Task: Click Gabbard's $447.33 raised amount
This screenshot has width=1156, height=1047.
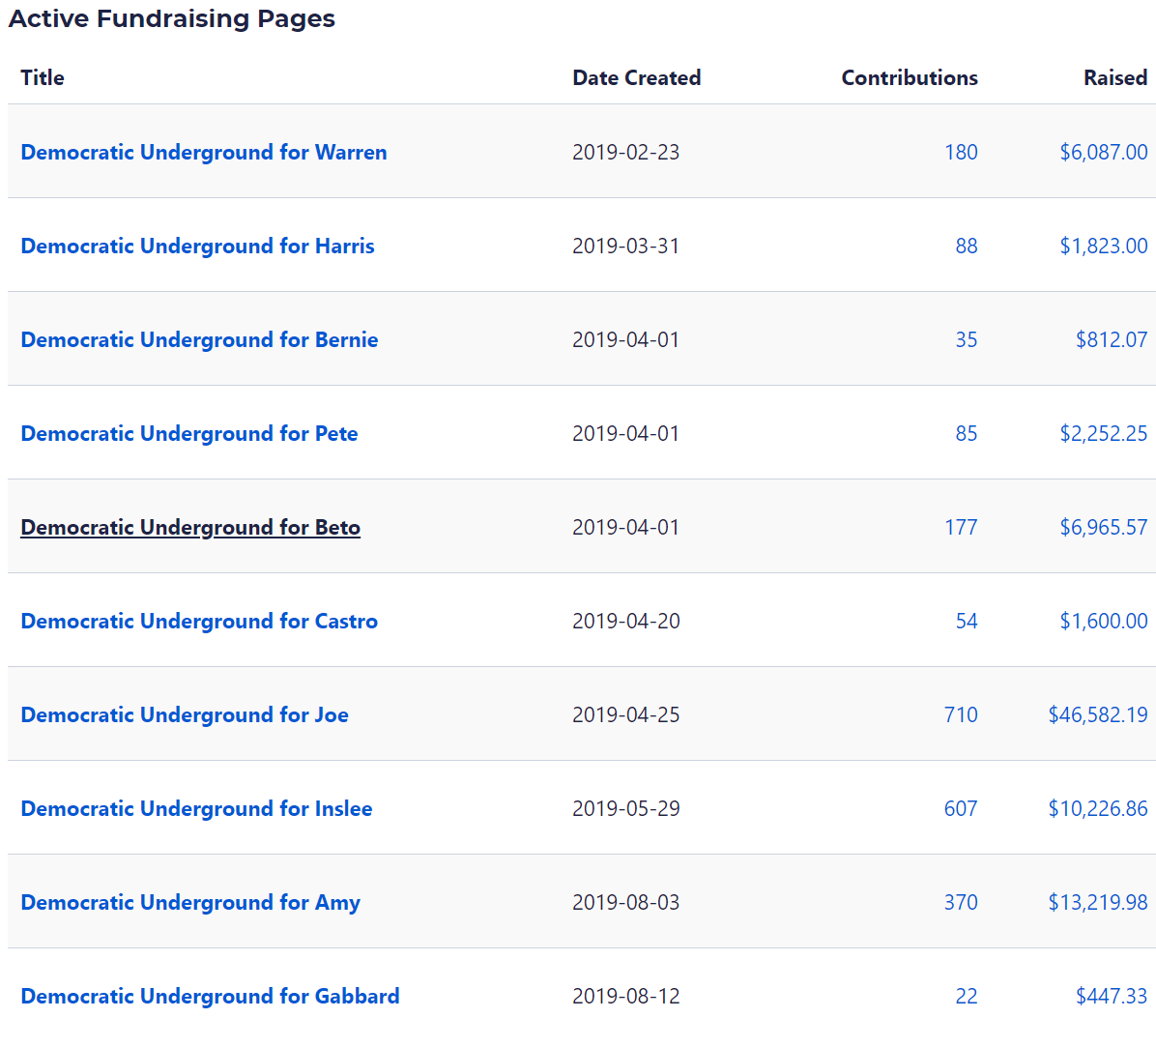Action: (1111, 997)
